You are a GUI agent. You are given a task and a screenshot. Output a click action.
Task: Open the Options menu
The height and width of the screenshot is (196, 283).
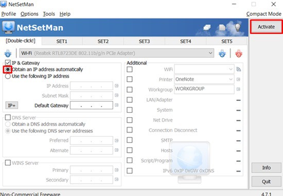pos(29,14)
